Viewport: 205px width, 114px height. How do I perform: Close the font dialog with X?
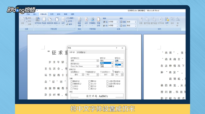pyautogui.click(x=122, y=48)
